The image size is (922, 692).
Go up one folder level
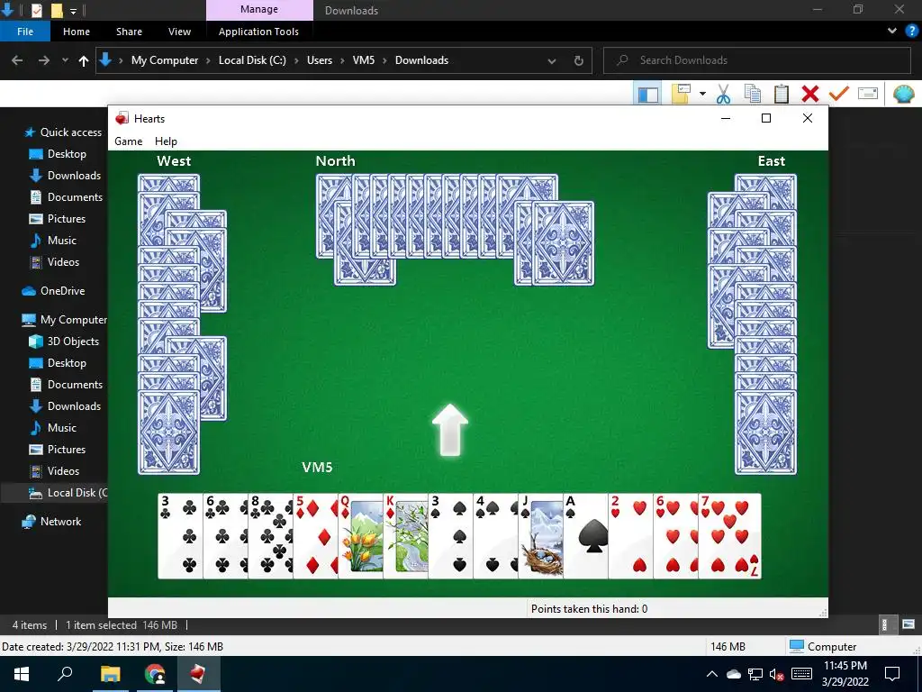[x=84, y=60]
